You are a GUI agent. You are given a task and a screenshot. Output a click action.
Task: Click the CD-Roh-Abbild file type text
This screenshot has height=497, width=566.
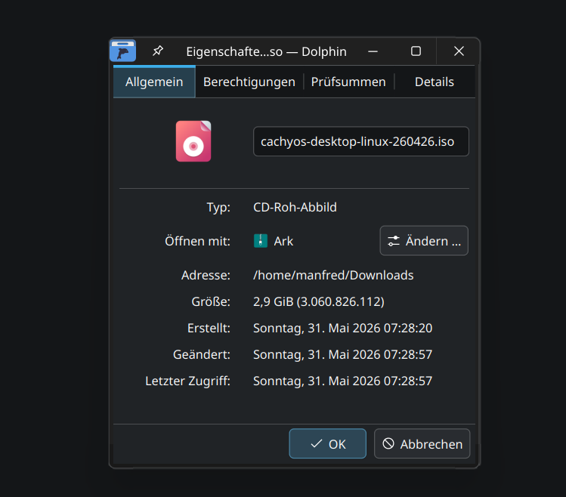(295, 207)
